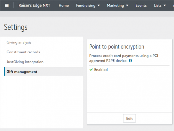Go to the Events menu item
Viewport: 174px width, 131px height.
coord(141,5)
